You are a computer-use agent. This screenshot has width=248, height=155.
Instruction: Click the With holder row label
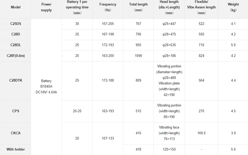16,149
